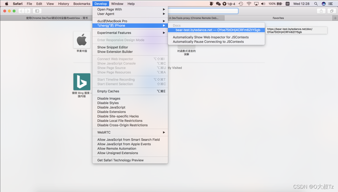Toggle Allow Unsigned Extensions
This screenshot has height=192, width=338.
tap(130, 153)
